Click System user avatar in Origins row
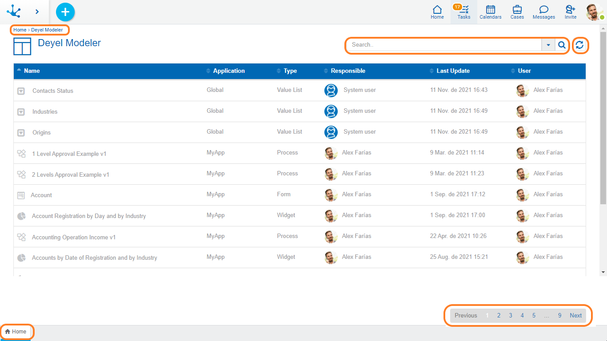Image resolution: width=607 pixels, height=341 pixels. coord(331,132)
